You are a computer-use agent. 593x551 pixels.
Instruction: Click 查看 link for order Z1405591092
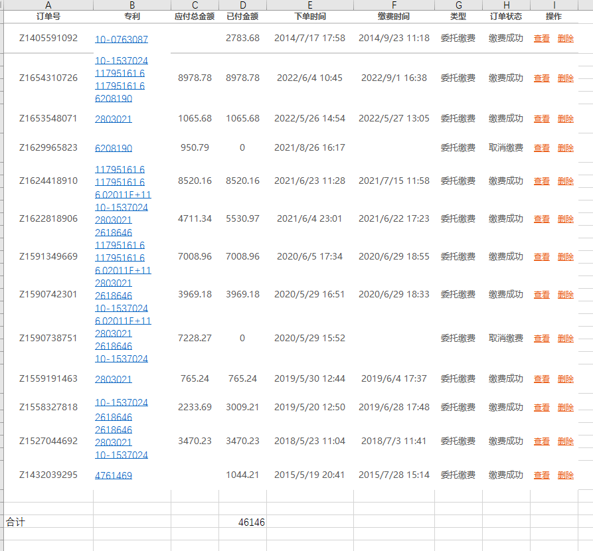coord(542,39)
